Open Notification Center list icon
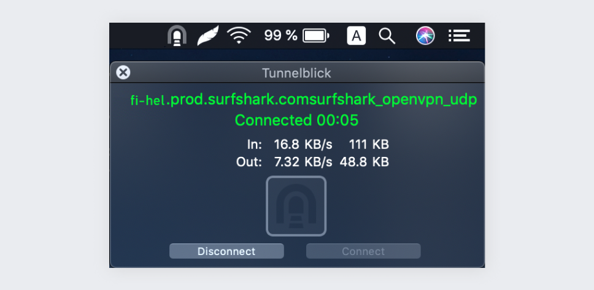 (x=459, y=36)
